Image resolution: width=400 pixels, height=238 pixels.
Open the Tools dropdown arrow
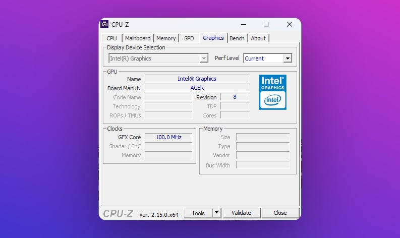click(x=216, y=213)
